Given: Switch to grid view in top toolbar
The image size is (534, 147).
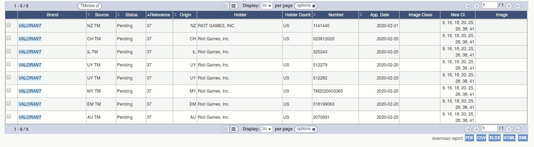Looking at the screenshot, I should [x=234, y=6].
